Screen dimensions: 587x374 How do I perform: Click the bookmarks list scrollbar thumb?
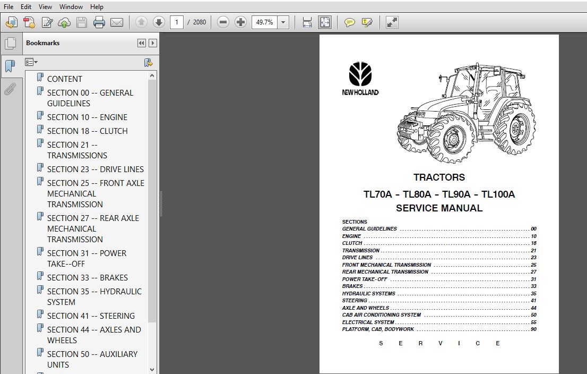[152, 201]
